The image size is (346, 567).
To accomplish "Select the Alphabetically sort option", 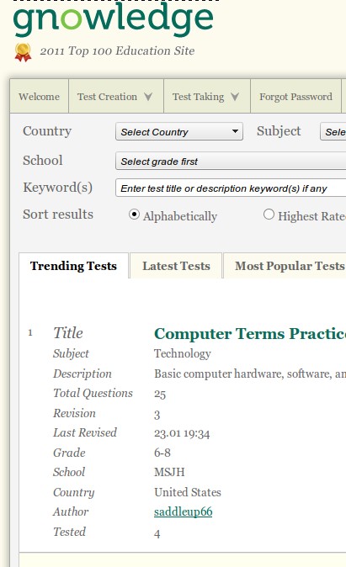I will coord(134,215).
